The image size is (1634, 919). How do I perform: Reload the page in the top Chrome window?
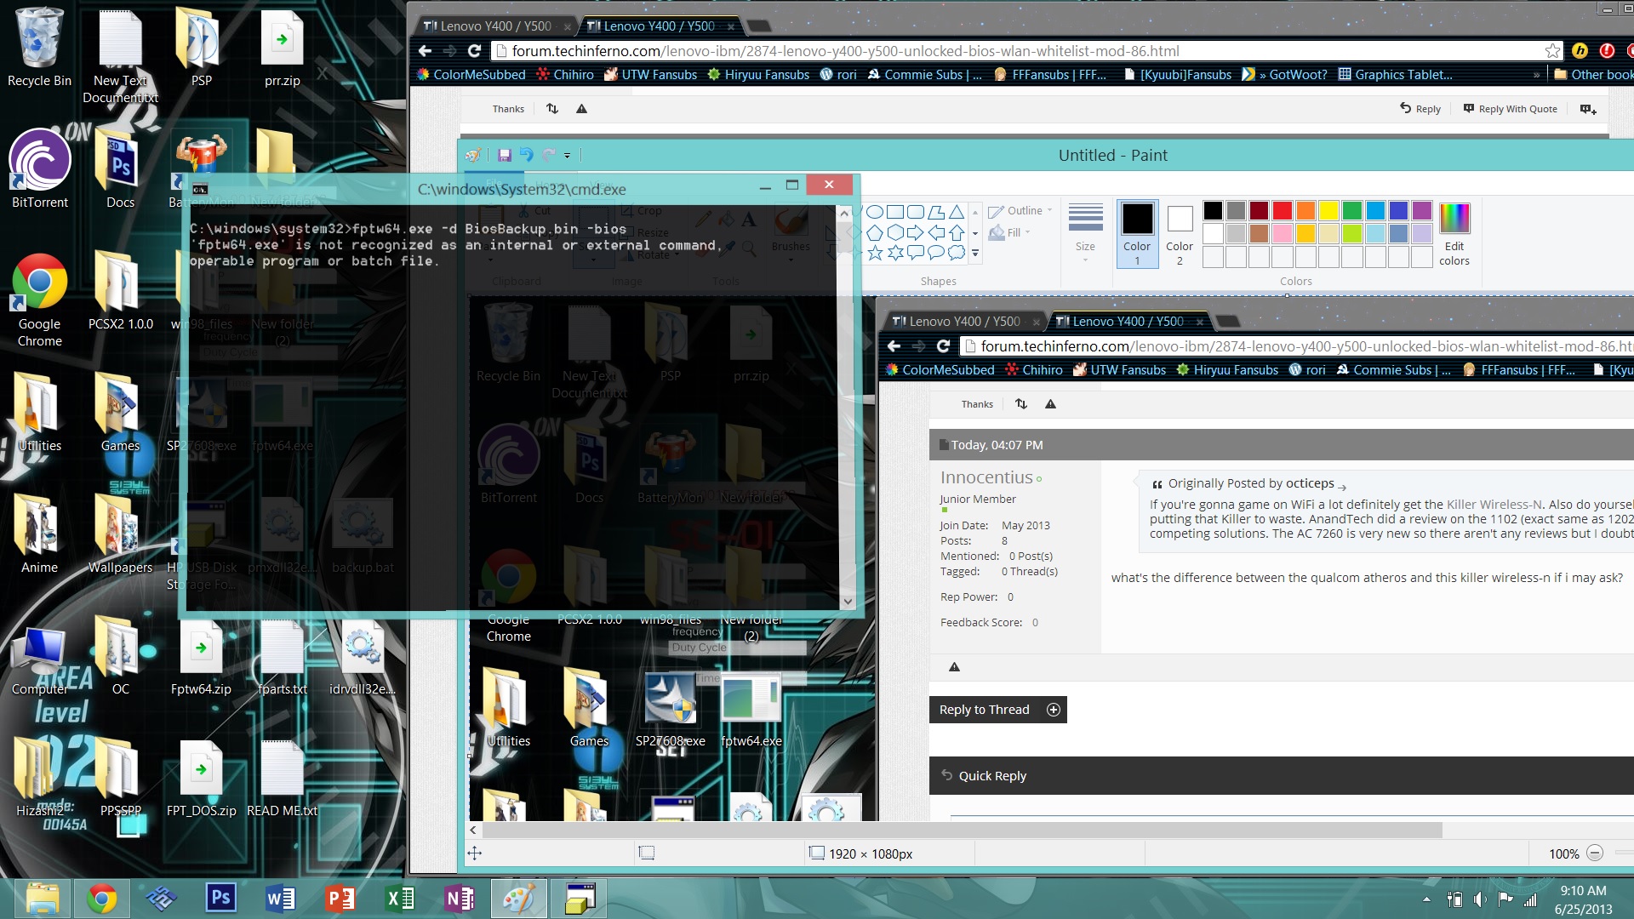[x=475, y=51]
